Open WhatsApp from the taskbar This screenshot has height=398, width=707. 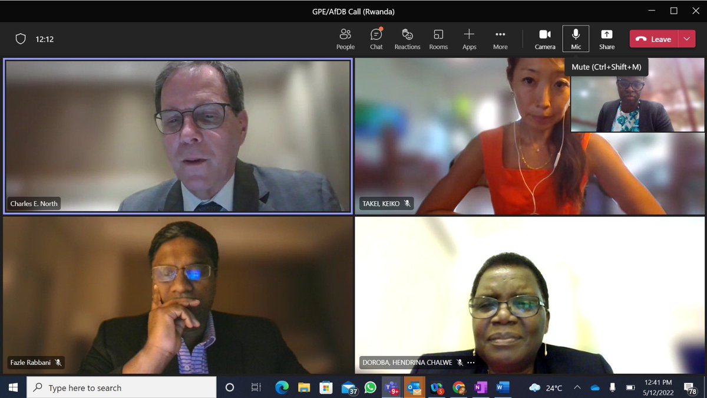pos(370,388)
